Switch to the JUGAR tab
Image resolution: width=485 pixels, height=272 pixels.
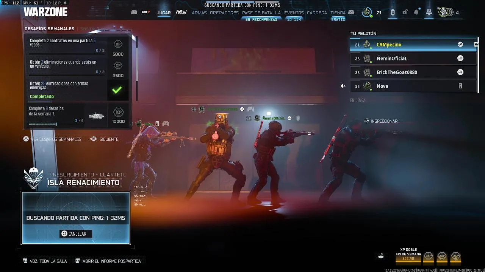[x=164, y=13]
